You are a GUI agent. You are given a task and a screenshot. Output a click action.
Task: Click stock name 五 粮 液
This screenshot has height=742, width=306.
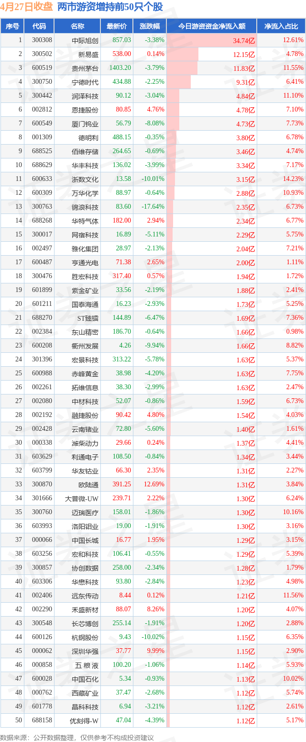pyautogui.click(x=87, y=665)
